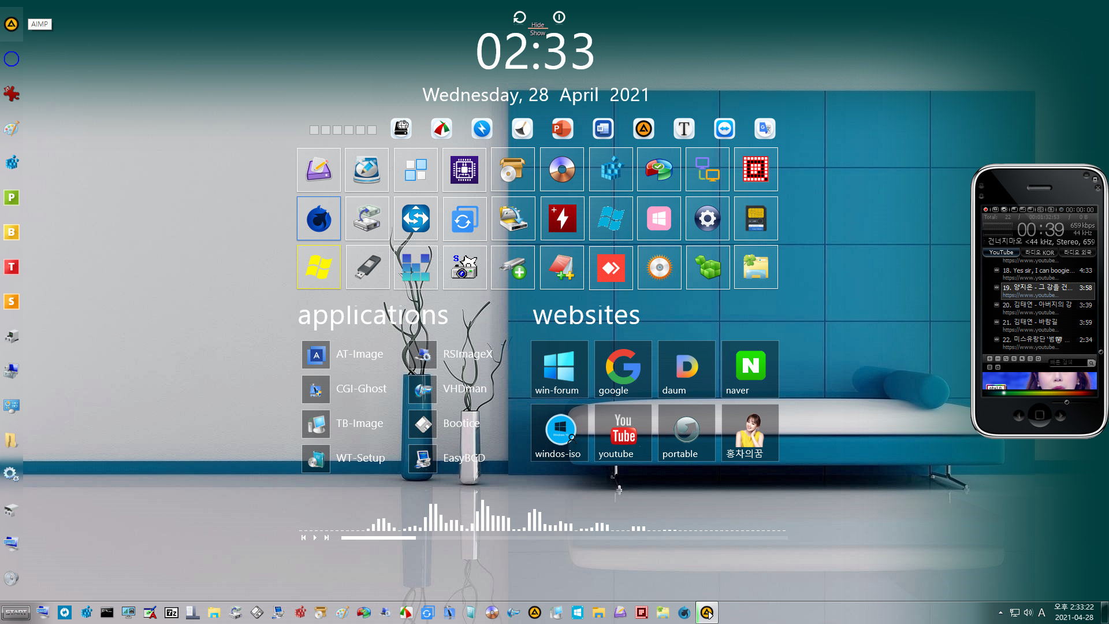
Task: Open the green 'P' sidebar icon
Action: point(12,198)
